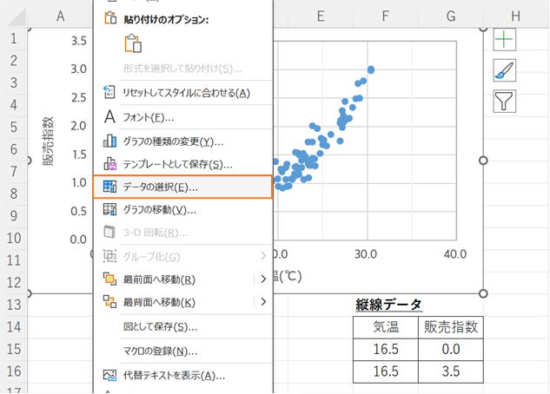Click the font 'A' icon in menu
The width and height of the screenshot is (550, 394).
[x=109, y=116]
